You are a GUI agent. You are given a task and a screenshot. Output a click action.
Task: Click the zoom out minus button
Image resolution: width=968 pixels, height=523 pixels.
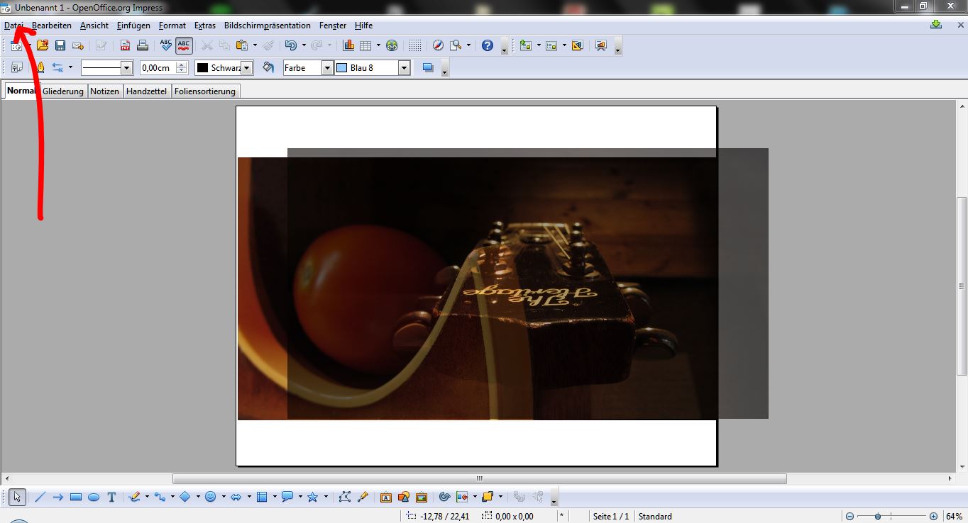(x=849, y=516)
